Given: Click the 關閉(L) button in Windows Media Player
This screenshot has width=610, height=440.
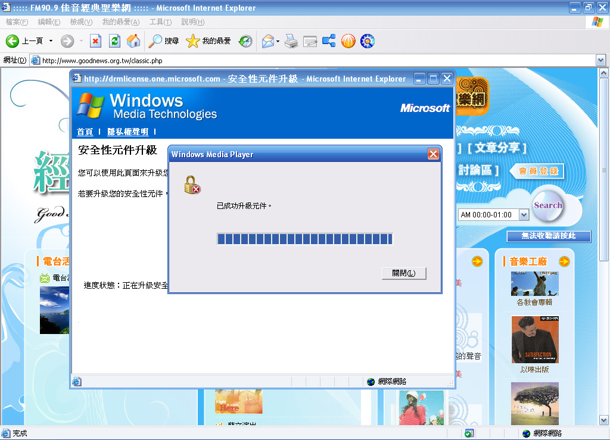Looking at the screenshot, I should [404, 273].
